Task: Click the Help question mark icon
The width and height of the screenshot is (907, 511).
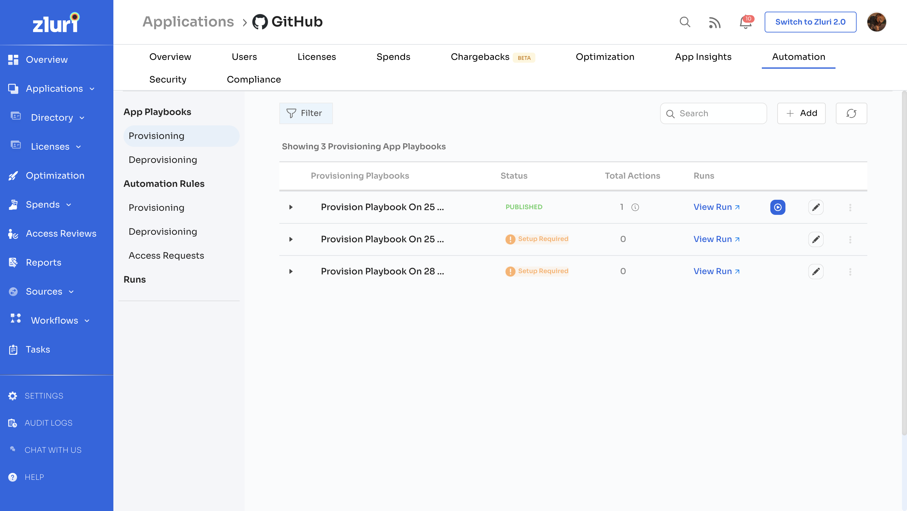Action: pyautogui.click(x=13, y=477)
